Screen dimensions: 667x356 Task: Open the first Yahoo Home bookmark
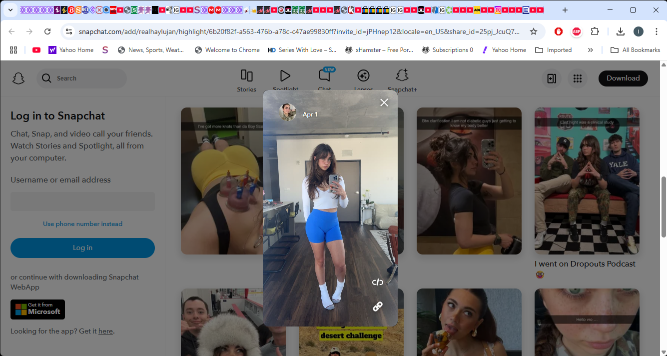coord(71,50)
